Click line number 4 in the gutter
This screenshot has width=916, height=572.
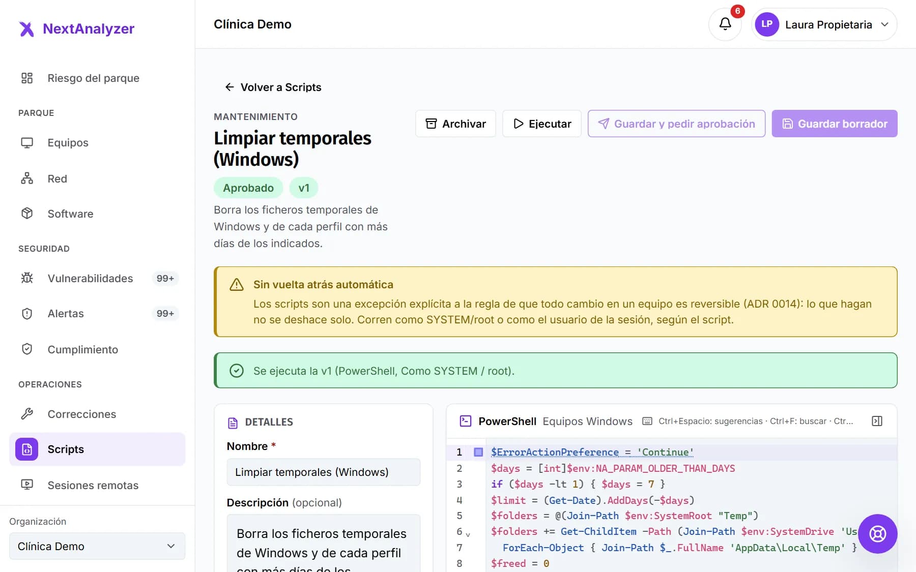(460, 500)
